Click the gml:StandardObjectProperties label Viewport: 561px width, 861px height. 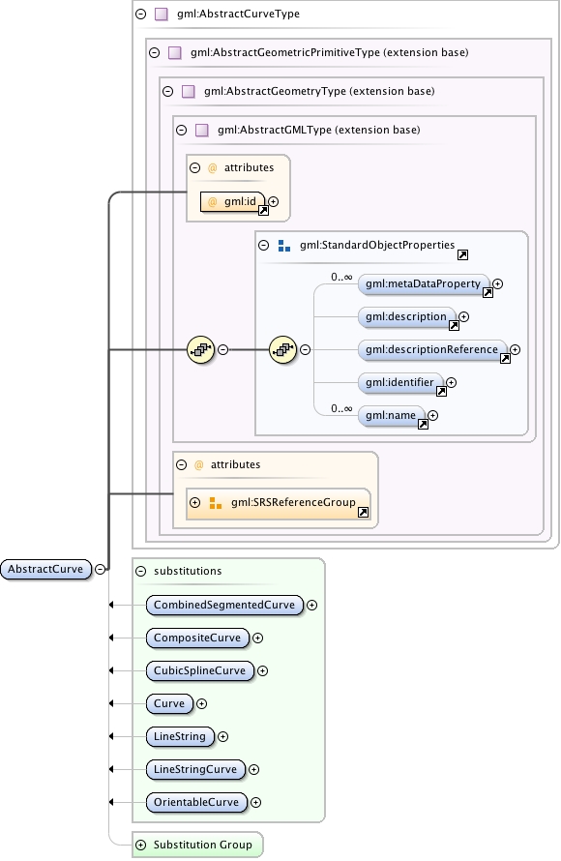(x=377, y=246)
